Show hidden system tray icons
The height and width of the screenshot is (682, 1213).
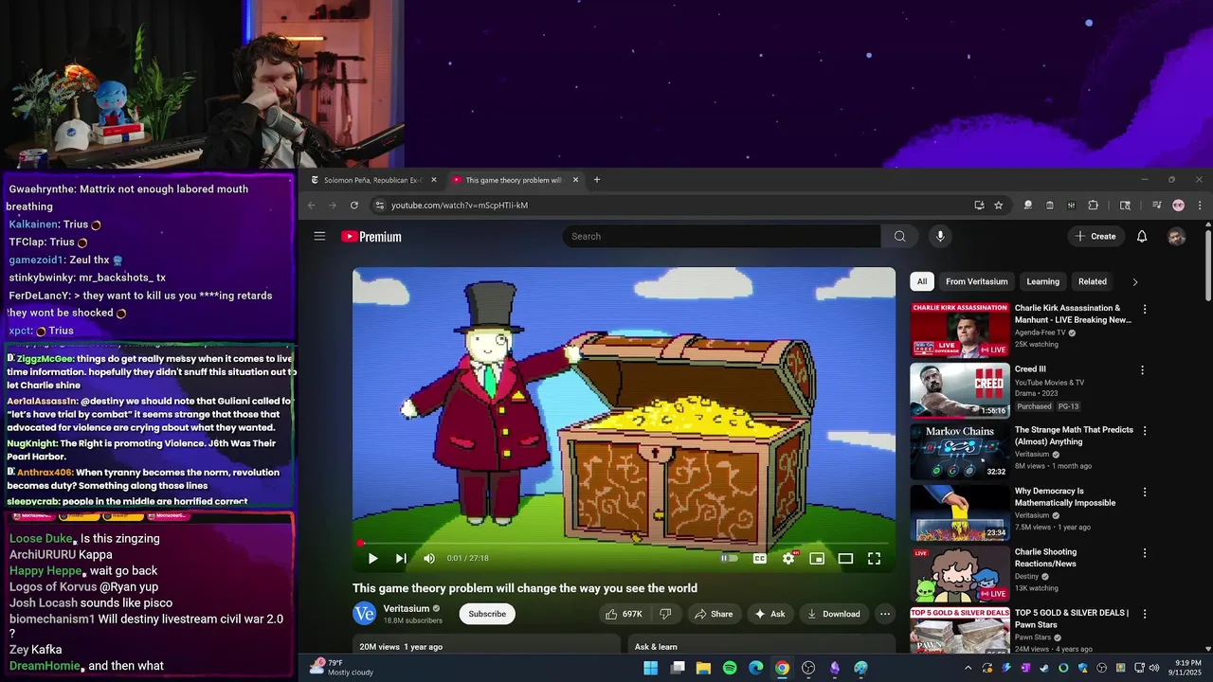tap(968, 668)
